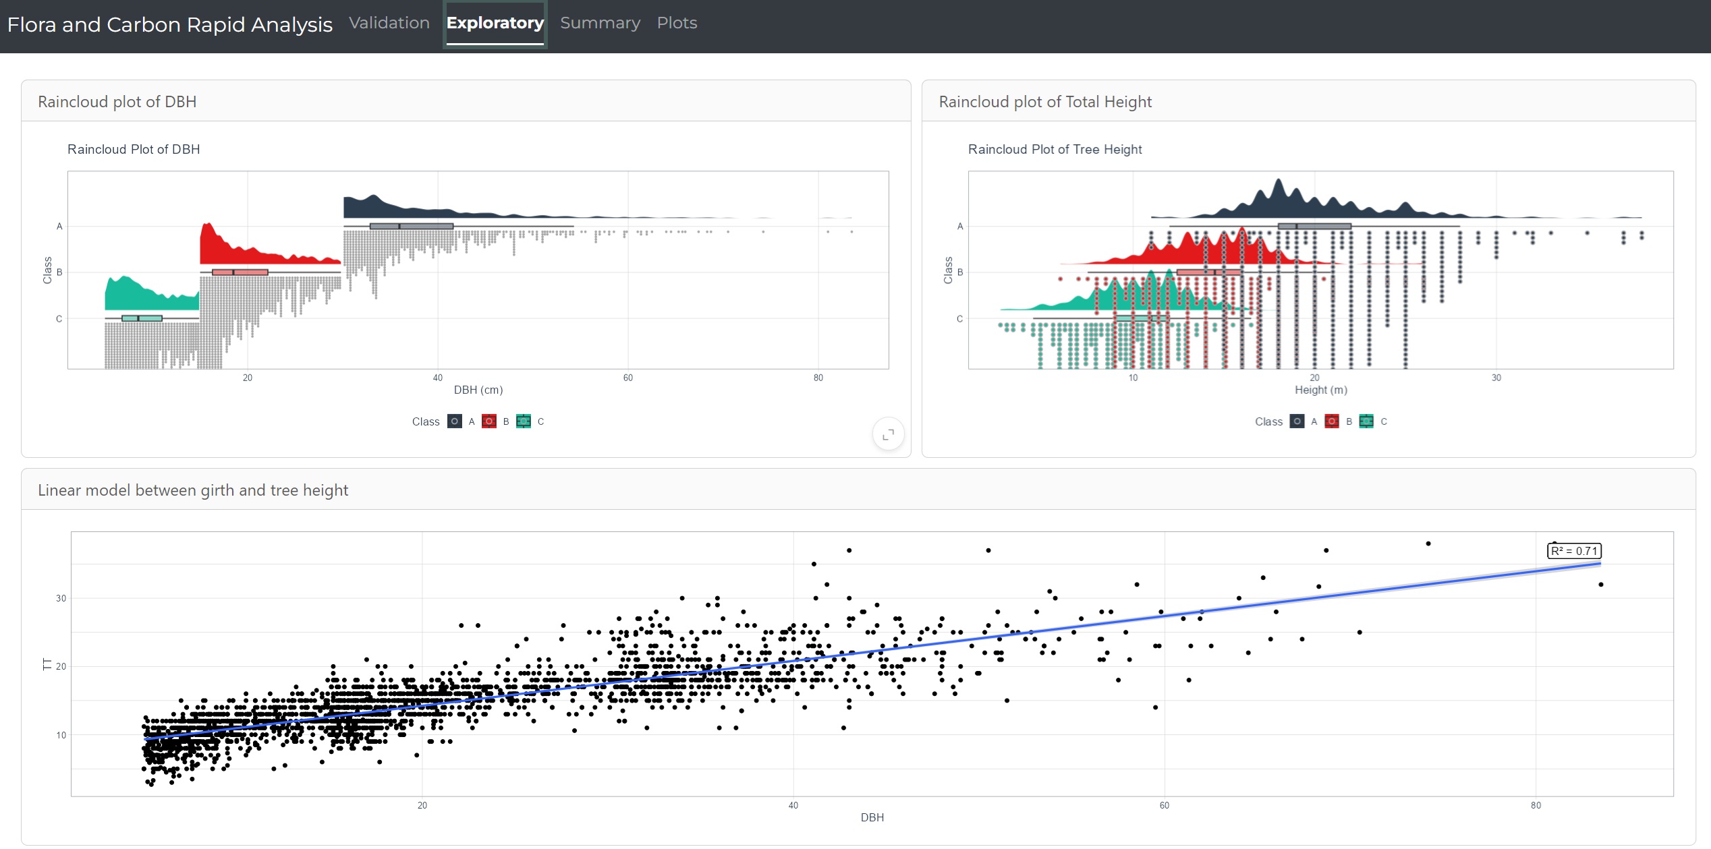This screenshot has height=849, width=1711.
Task: Click the R² = 0.71 label
Action: 1573,551
